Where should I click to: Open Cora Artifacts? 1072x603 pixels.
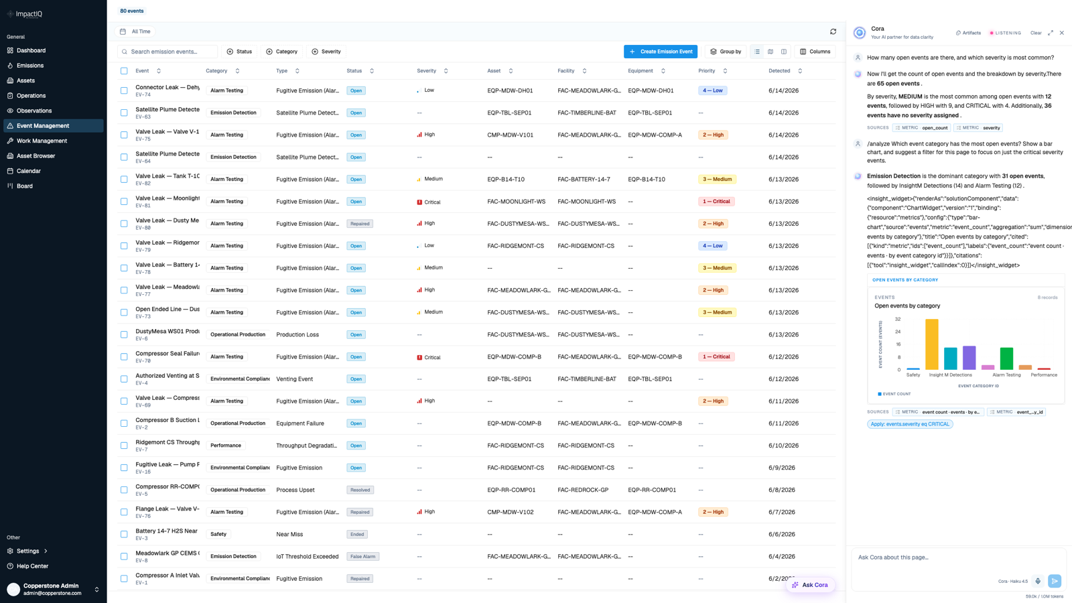click(x=968, y=33)
